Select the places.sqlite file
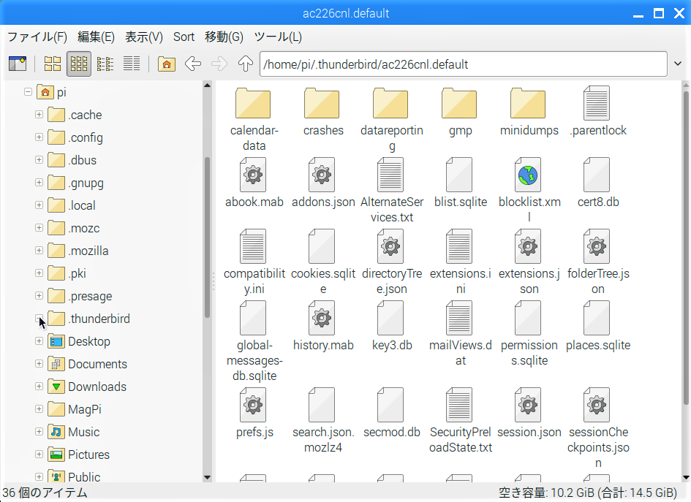This screenshot has height=502, width=691. (597, 327)
